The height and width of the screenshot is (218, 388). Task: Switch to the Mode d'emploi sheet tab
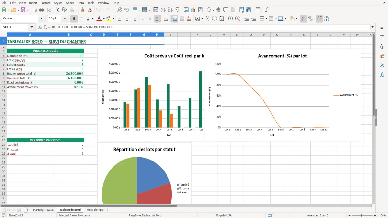tap(95, 210)
